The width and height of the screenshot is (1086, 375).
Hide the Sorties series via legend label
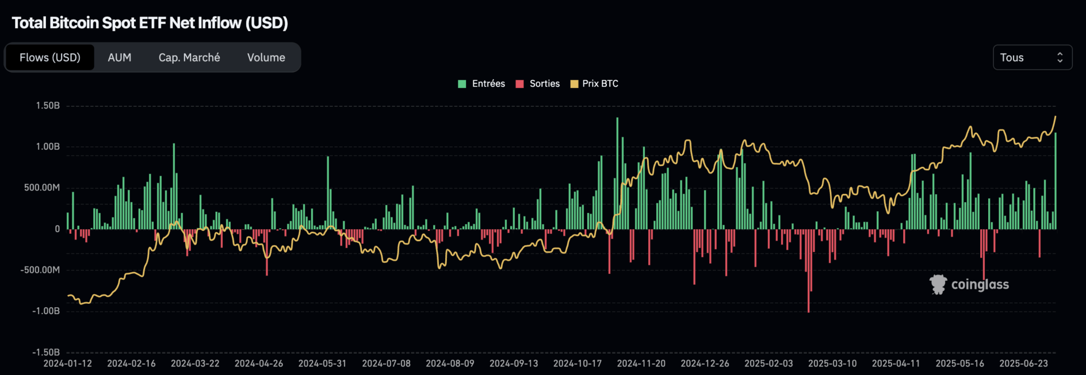click(544, 84)
